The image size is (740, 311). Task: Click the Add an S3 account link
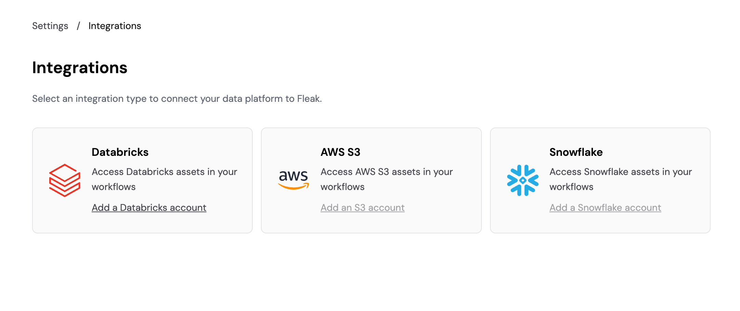[x=362, y=207]
